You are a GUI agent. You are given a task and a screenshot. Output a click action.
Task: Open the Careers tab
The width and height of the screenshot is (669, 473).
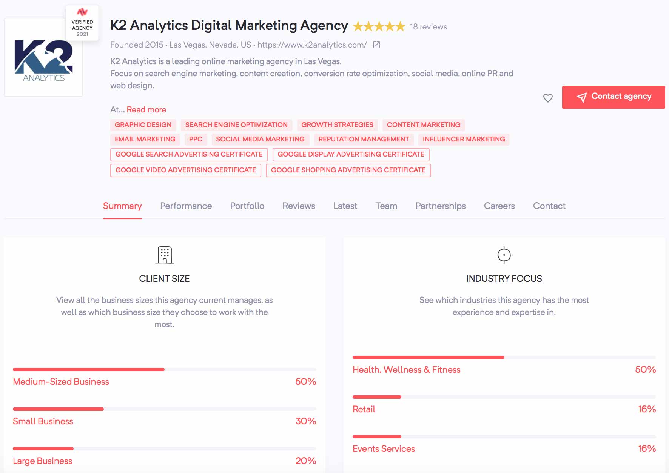coord(499,206)
